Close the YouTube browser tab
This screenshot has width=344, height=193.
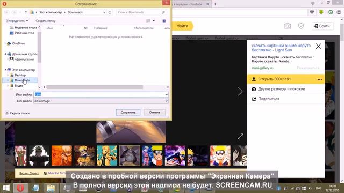208,4
